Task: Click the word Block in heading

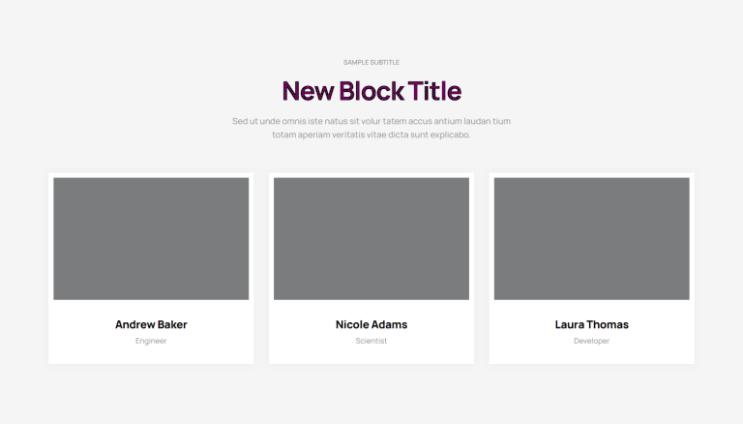Action: tap(371, 91)
